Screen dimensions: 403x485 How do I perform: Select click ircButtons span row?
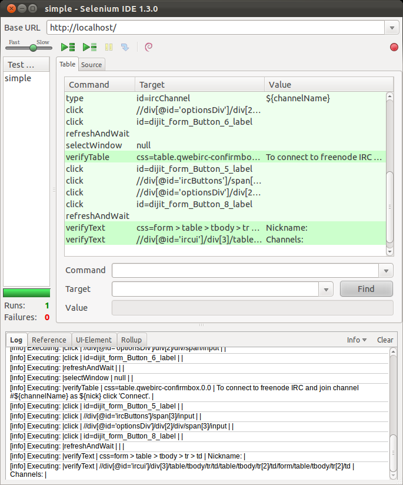[x=225, y=180]
